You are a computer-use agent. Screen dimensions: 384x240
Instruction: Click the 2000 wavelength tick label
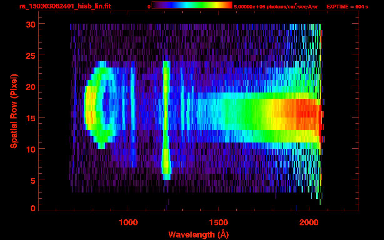(x=309, y=222)
